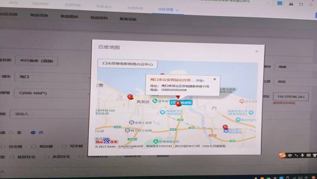This screenshot has height=179, width=317.
Task: Click the Sogou soft keyboard icon
Action: coord(309,155)
